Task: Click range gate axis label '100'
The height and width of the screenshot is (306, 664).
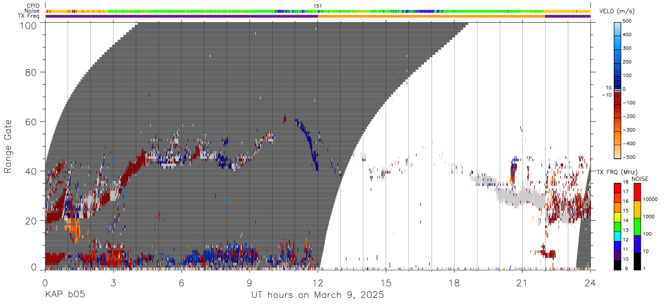Action: pyautogui.click(x=29, y=25)
